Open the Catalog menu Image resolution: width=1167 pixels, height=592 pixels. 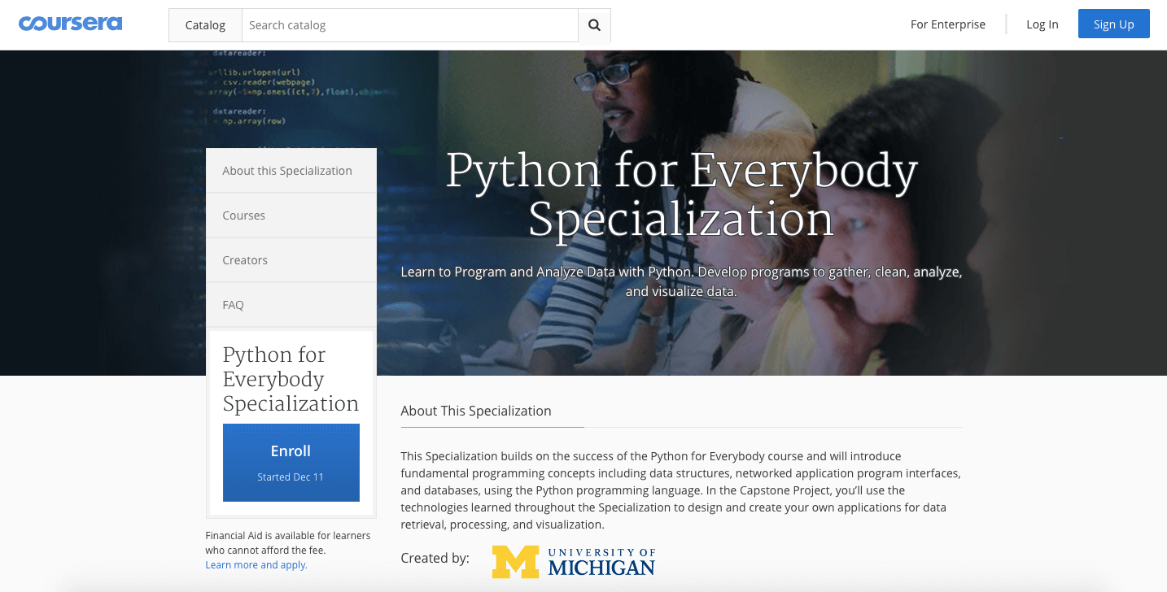tap(205, 25)
